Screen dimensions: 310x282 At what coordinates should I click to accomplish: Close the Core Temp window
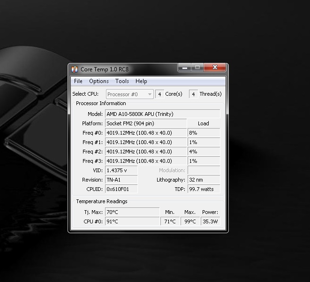215,68
